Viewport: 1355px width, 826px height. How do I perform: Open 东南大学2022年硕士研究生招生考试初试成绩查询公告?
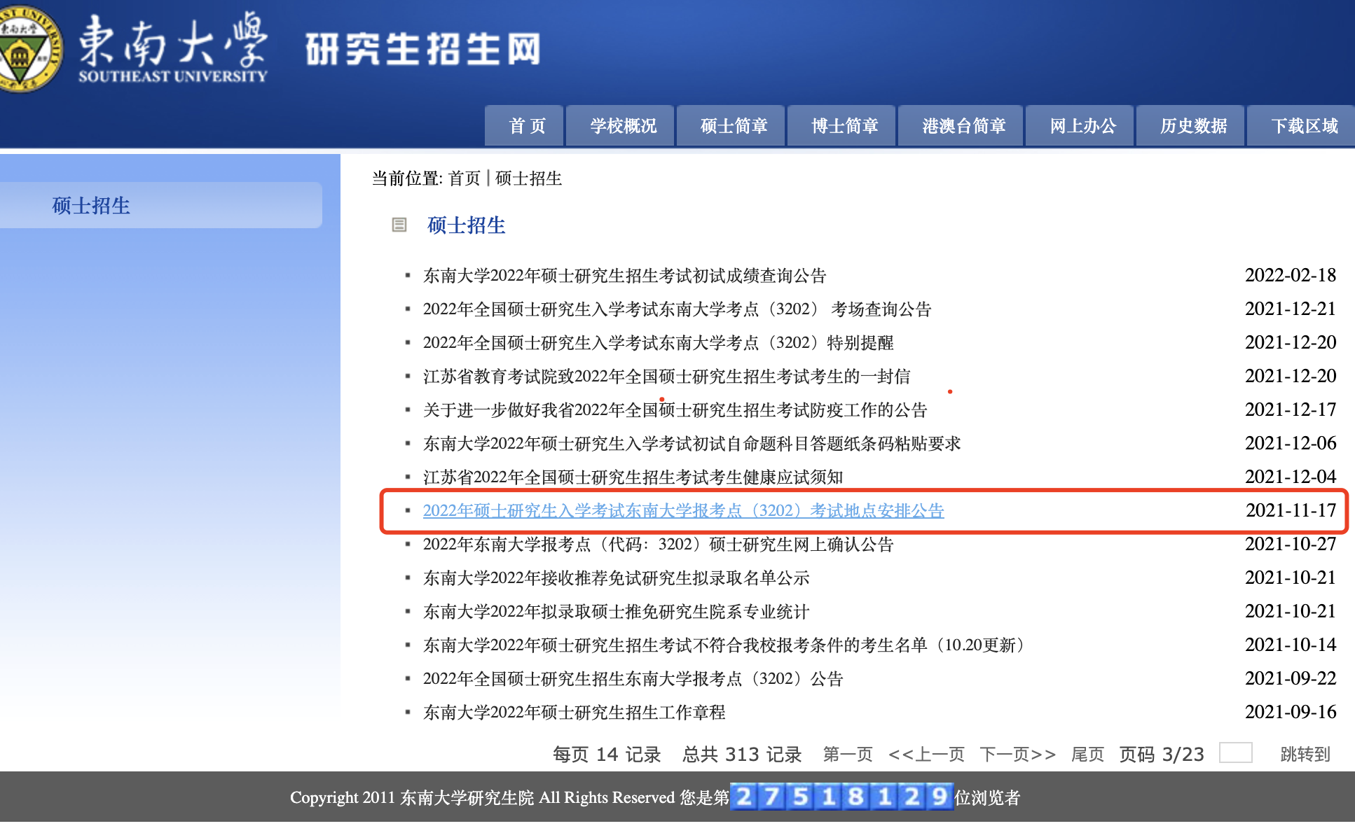pyautogui.click(x=624, y=276)
